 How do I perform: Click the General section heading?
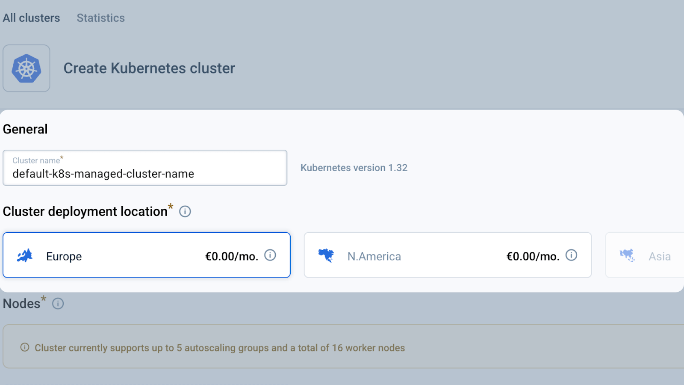pyautogui.click(x=25, y=129)
